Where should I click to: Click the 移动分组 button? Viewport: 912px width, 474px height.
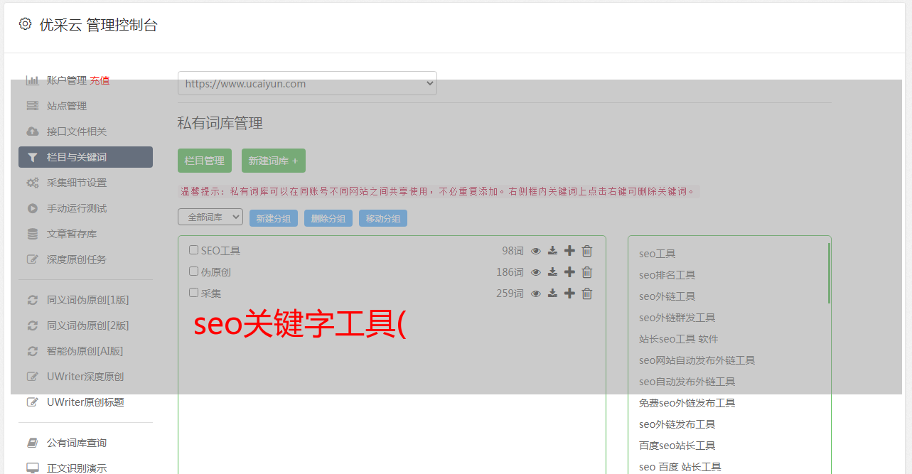[383, 218]
